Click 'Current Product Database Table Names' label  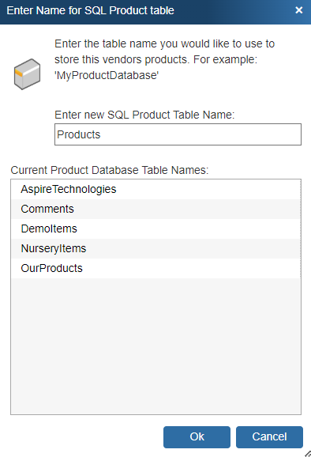110,170
